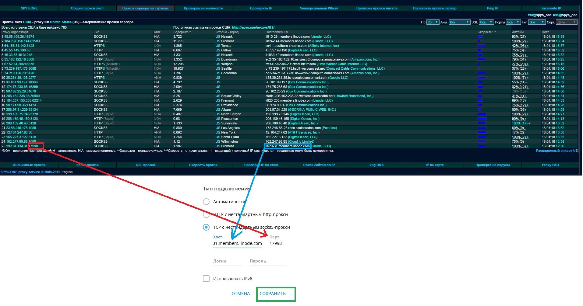Select TCP с нестандартным socks5-прокси radio
Viewport: 583px width, 306px height.
click(x=206, y=227)
